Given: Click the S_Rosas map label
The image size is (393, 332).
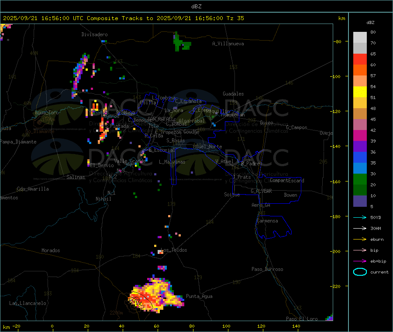Looking at the screenshot, I should pyautogui.click(x=176, y=140).
